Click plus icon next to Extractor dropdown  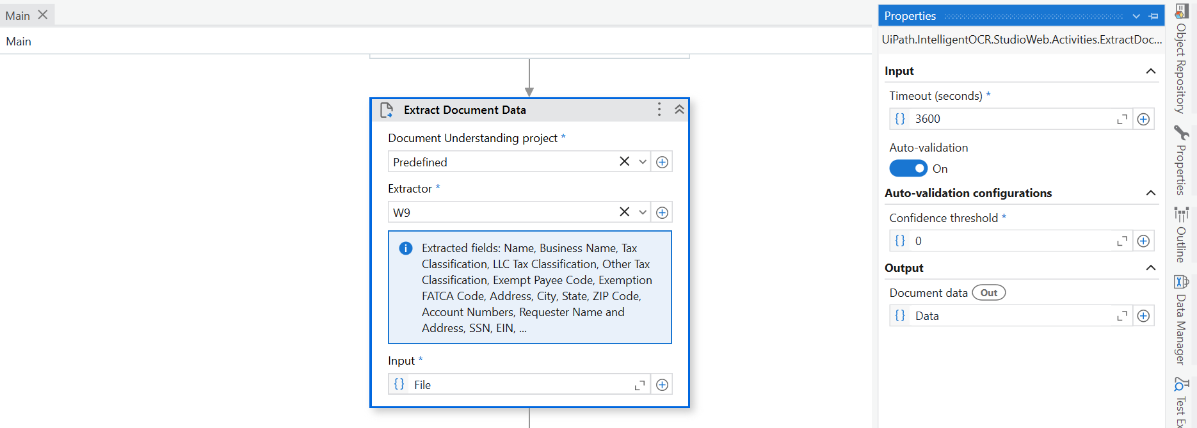[x=662, y=212]
